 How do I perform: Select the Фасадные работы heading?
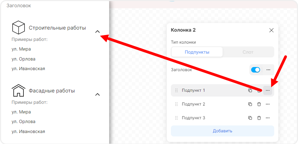52,91
